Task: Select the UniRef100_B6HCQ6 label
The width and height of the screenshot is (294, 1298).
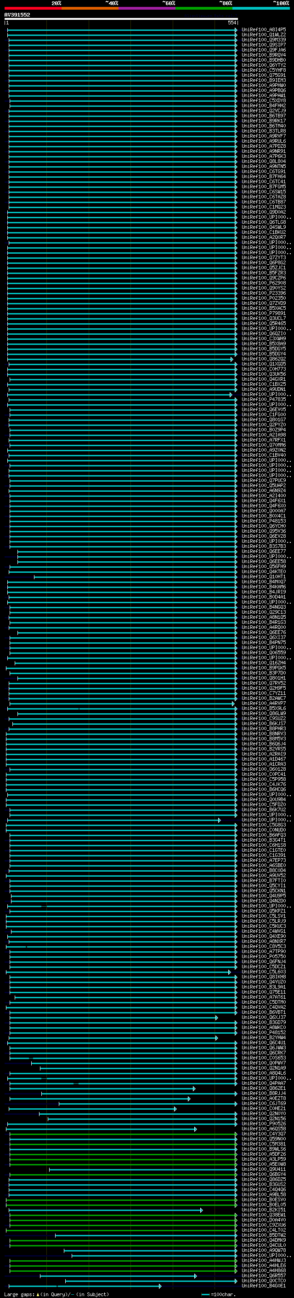Action: [x=264, y=790]
